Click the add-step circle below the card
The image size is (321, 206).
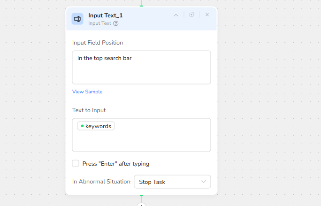tap(141, 205)
